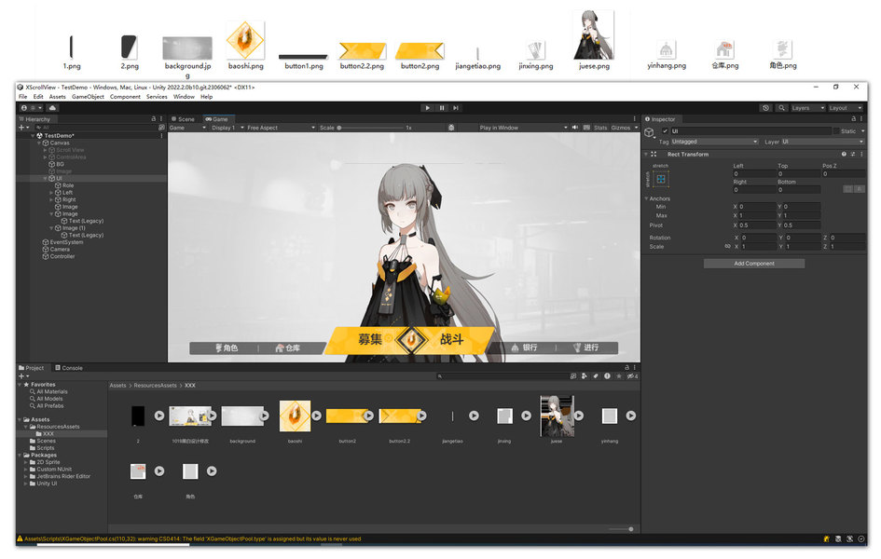
Task: Click the Game view Scale slider
Action: pos(371,128)
